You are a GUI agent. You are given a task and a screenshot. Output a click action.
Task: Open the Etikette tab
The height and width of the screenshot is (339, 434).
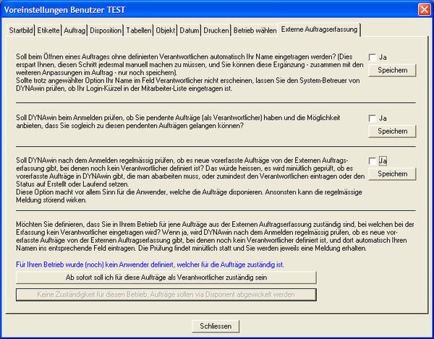click(48, 32)
